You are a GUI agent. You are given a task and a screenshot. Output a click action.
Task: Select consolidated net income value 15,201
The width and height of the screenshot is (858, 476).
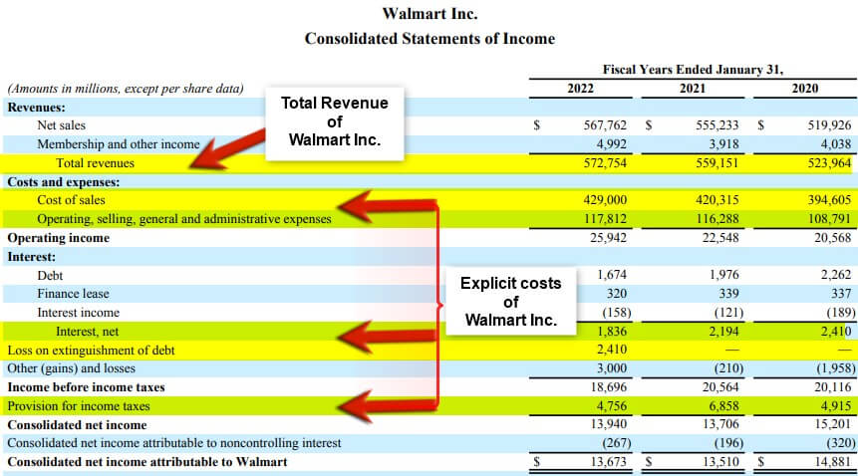(832, 424)
